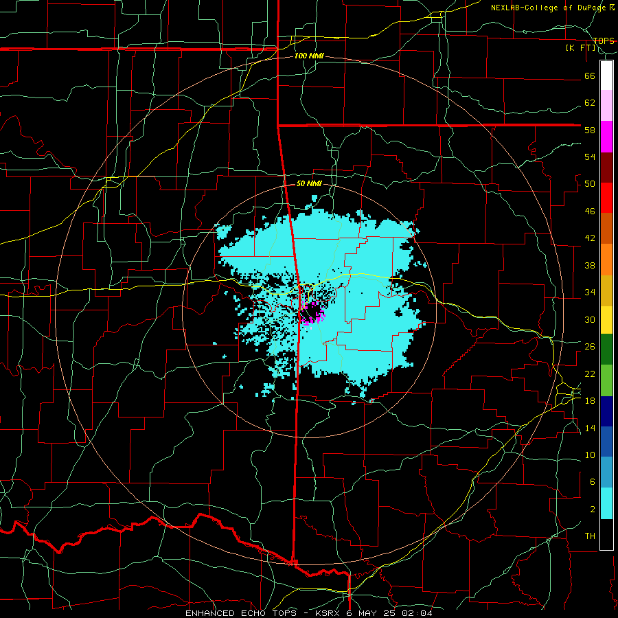The image size is (618, 618).
Task: Click the 'TH' legend label
Action: pyautogui.click(x=590, y=536)
